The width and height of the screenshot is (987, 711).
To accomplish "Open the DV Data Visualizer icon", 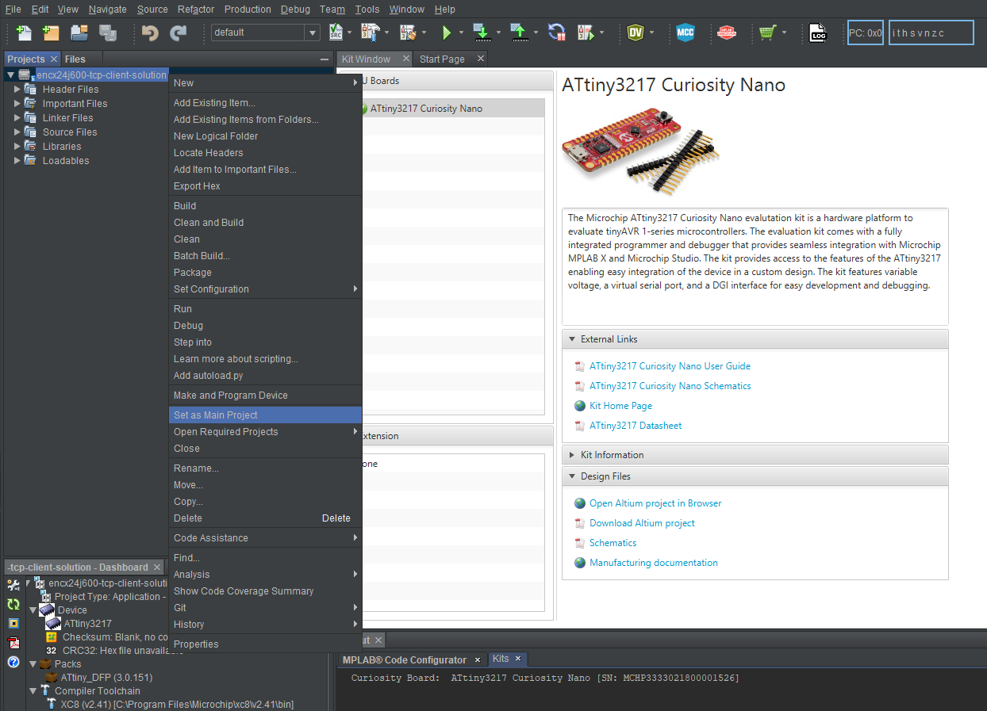I will [x=635, y=32].
